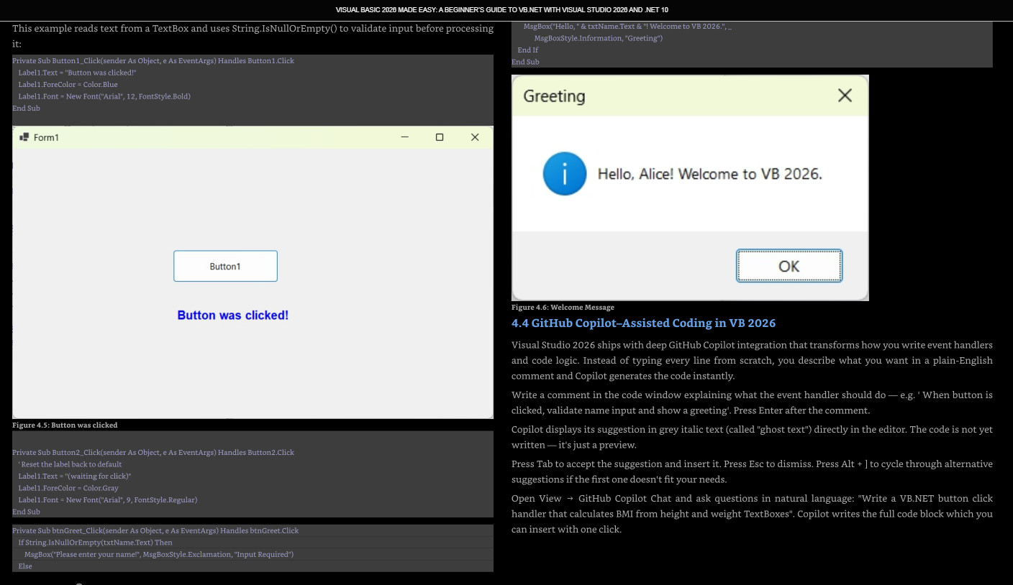This screenshot has width=1013, height=585.
Task: Click the Greeting dialog title text
Action: (554, 96)
